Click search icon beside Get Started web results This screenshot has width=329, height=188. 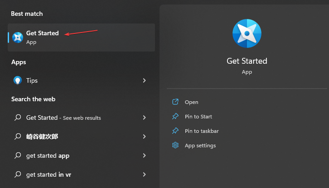(18, 117)
